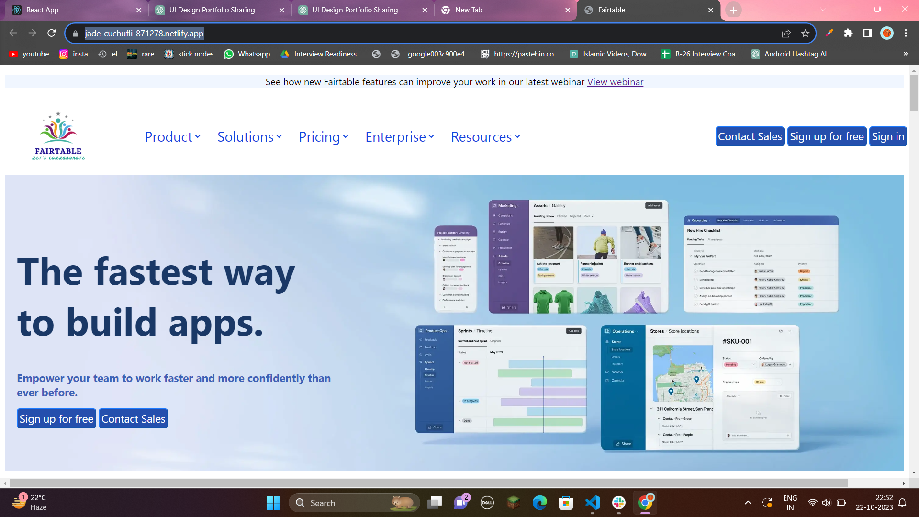
Task: Launch Visual Studio Code from the taskbar
Action: point(593,503)
